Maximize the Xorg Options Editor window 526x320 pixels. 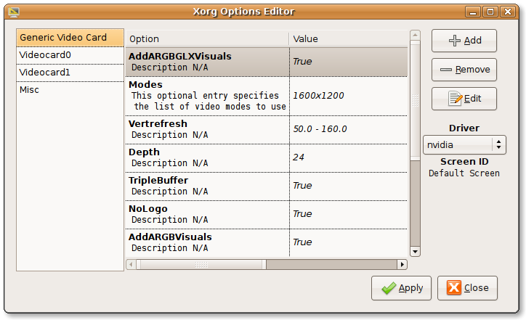(491, 12)
